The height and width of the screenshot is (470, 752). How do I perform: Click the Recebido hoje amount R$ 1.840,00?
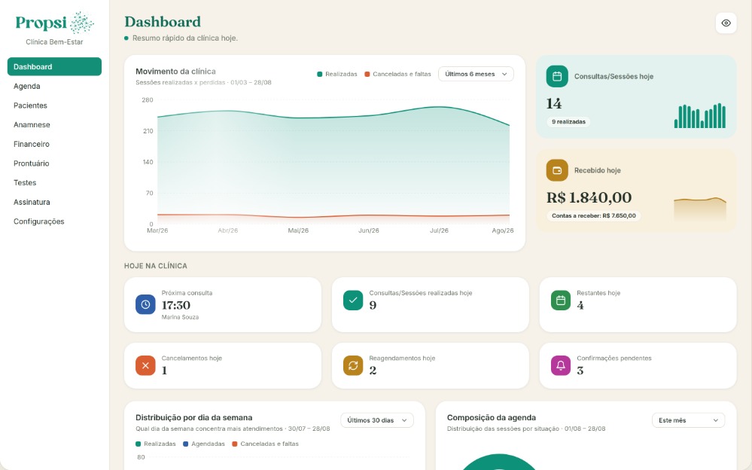(x=589, y=197)
